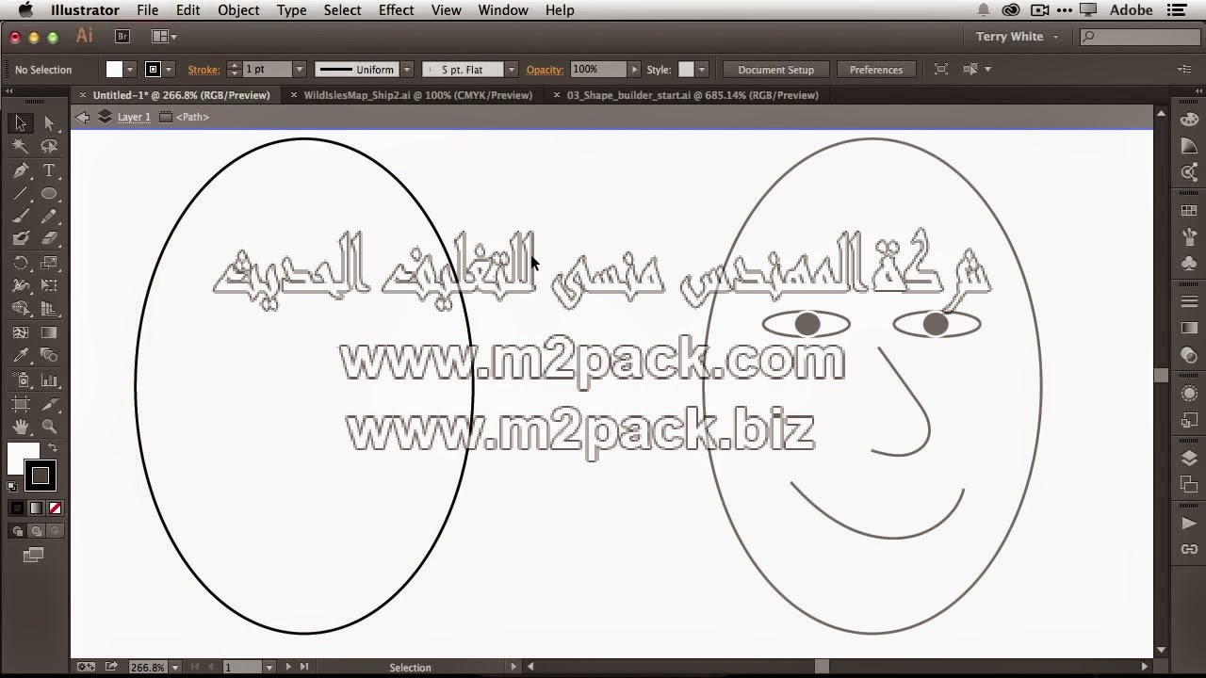
Task: Open the stroke color dropdown in control bar
Action: click(169, 70)
